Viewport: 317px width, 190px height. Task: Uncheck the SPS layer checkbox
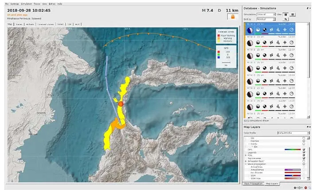304,150
